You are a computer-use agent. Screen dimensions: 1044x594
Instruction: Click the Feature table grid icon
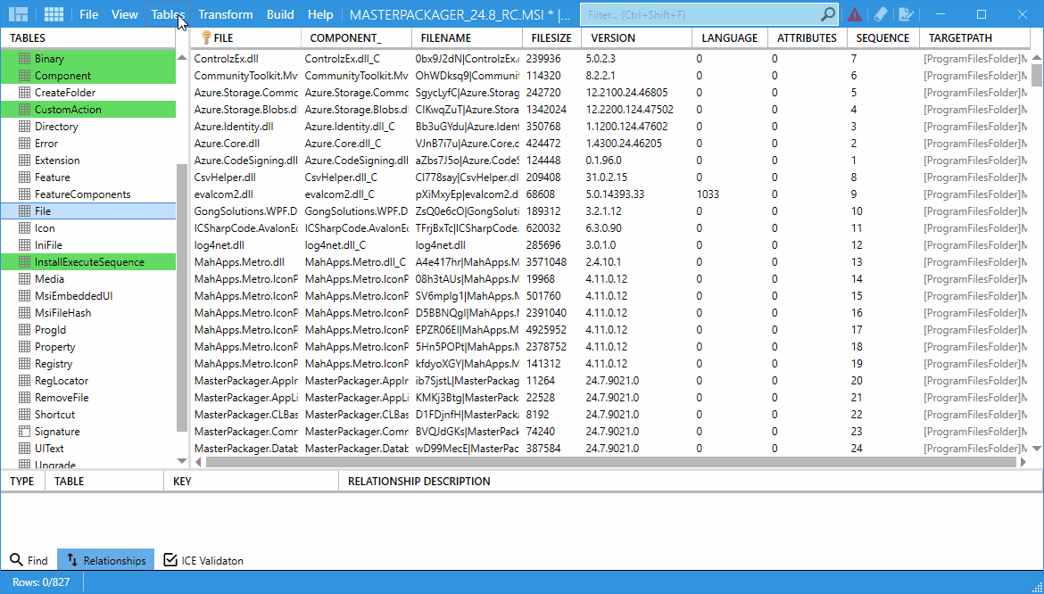[x=25, y=177]
